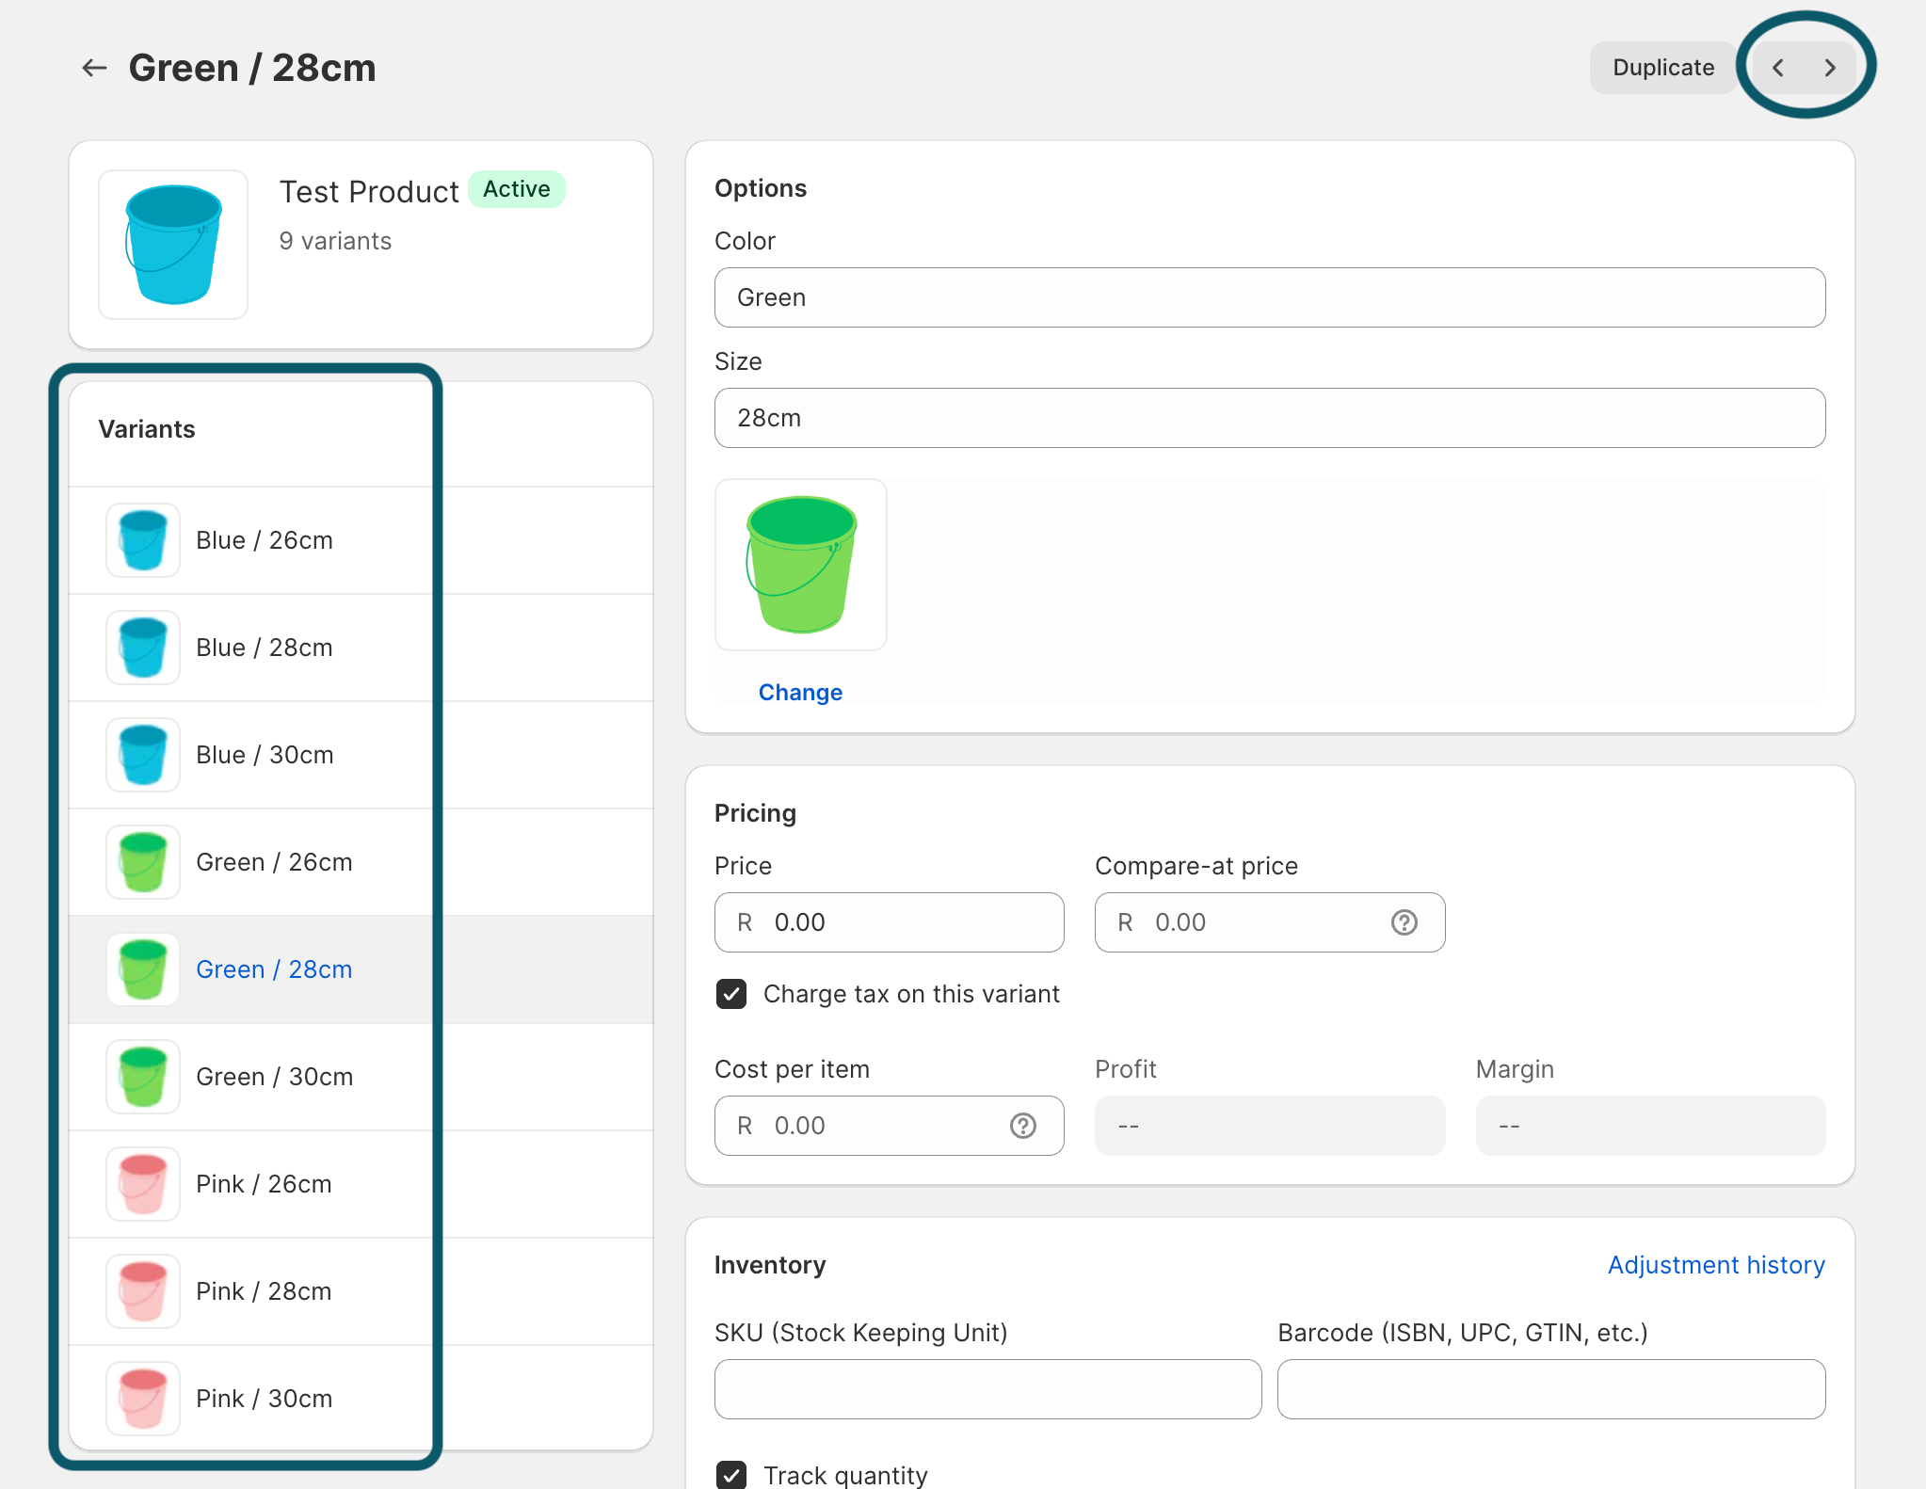Screen dimensions: 1926x1489
Task: Go to previous variant using left chevron
Action: 1777,68
